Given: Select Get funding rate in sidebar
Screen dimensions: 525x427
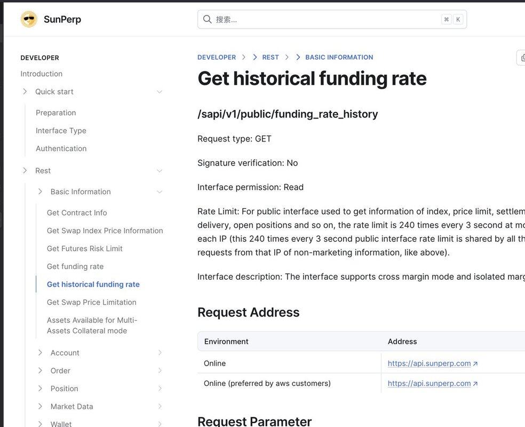Looking at the screenshot, I should tap(75, 266).
